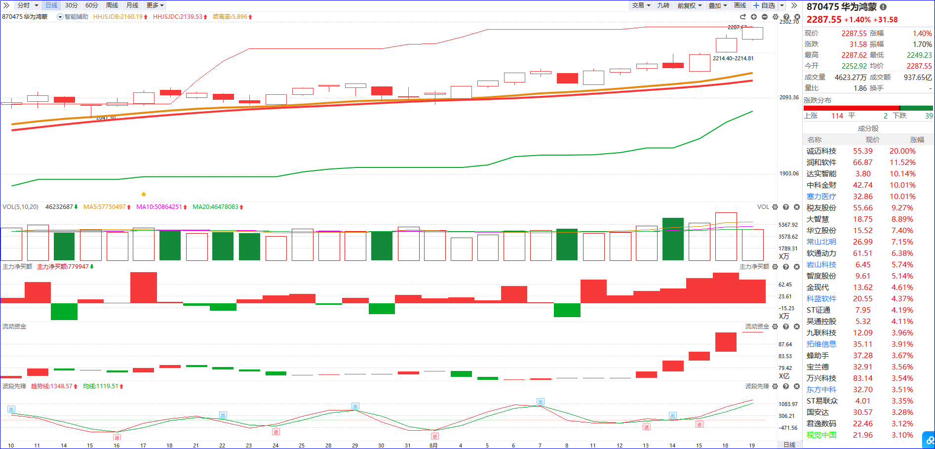935x449 pixels.
Task: Open constituent stock 塞力医疗
Action: pos(821,197)
